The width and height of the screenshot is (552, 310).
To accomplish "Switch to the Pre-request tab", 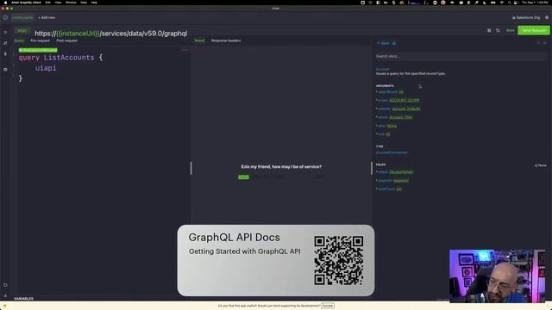I will pos(41,40).
